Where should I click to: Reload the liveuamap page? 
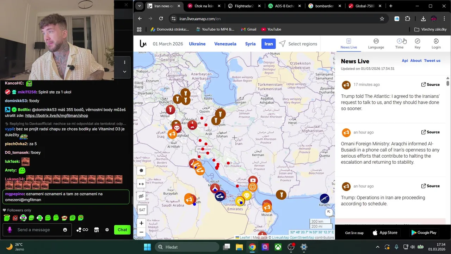[161, 19]
